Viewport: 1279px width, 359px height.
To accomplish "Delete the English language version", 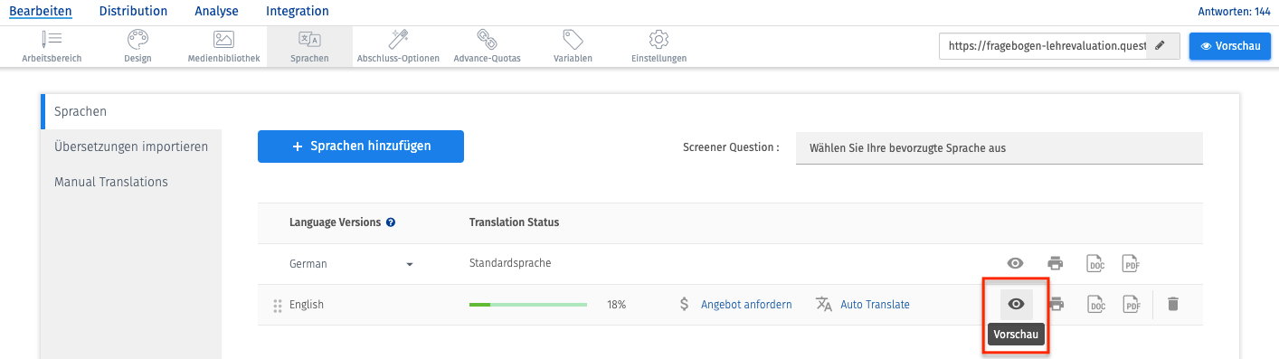I will [1172, 305].
